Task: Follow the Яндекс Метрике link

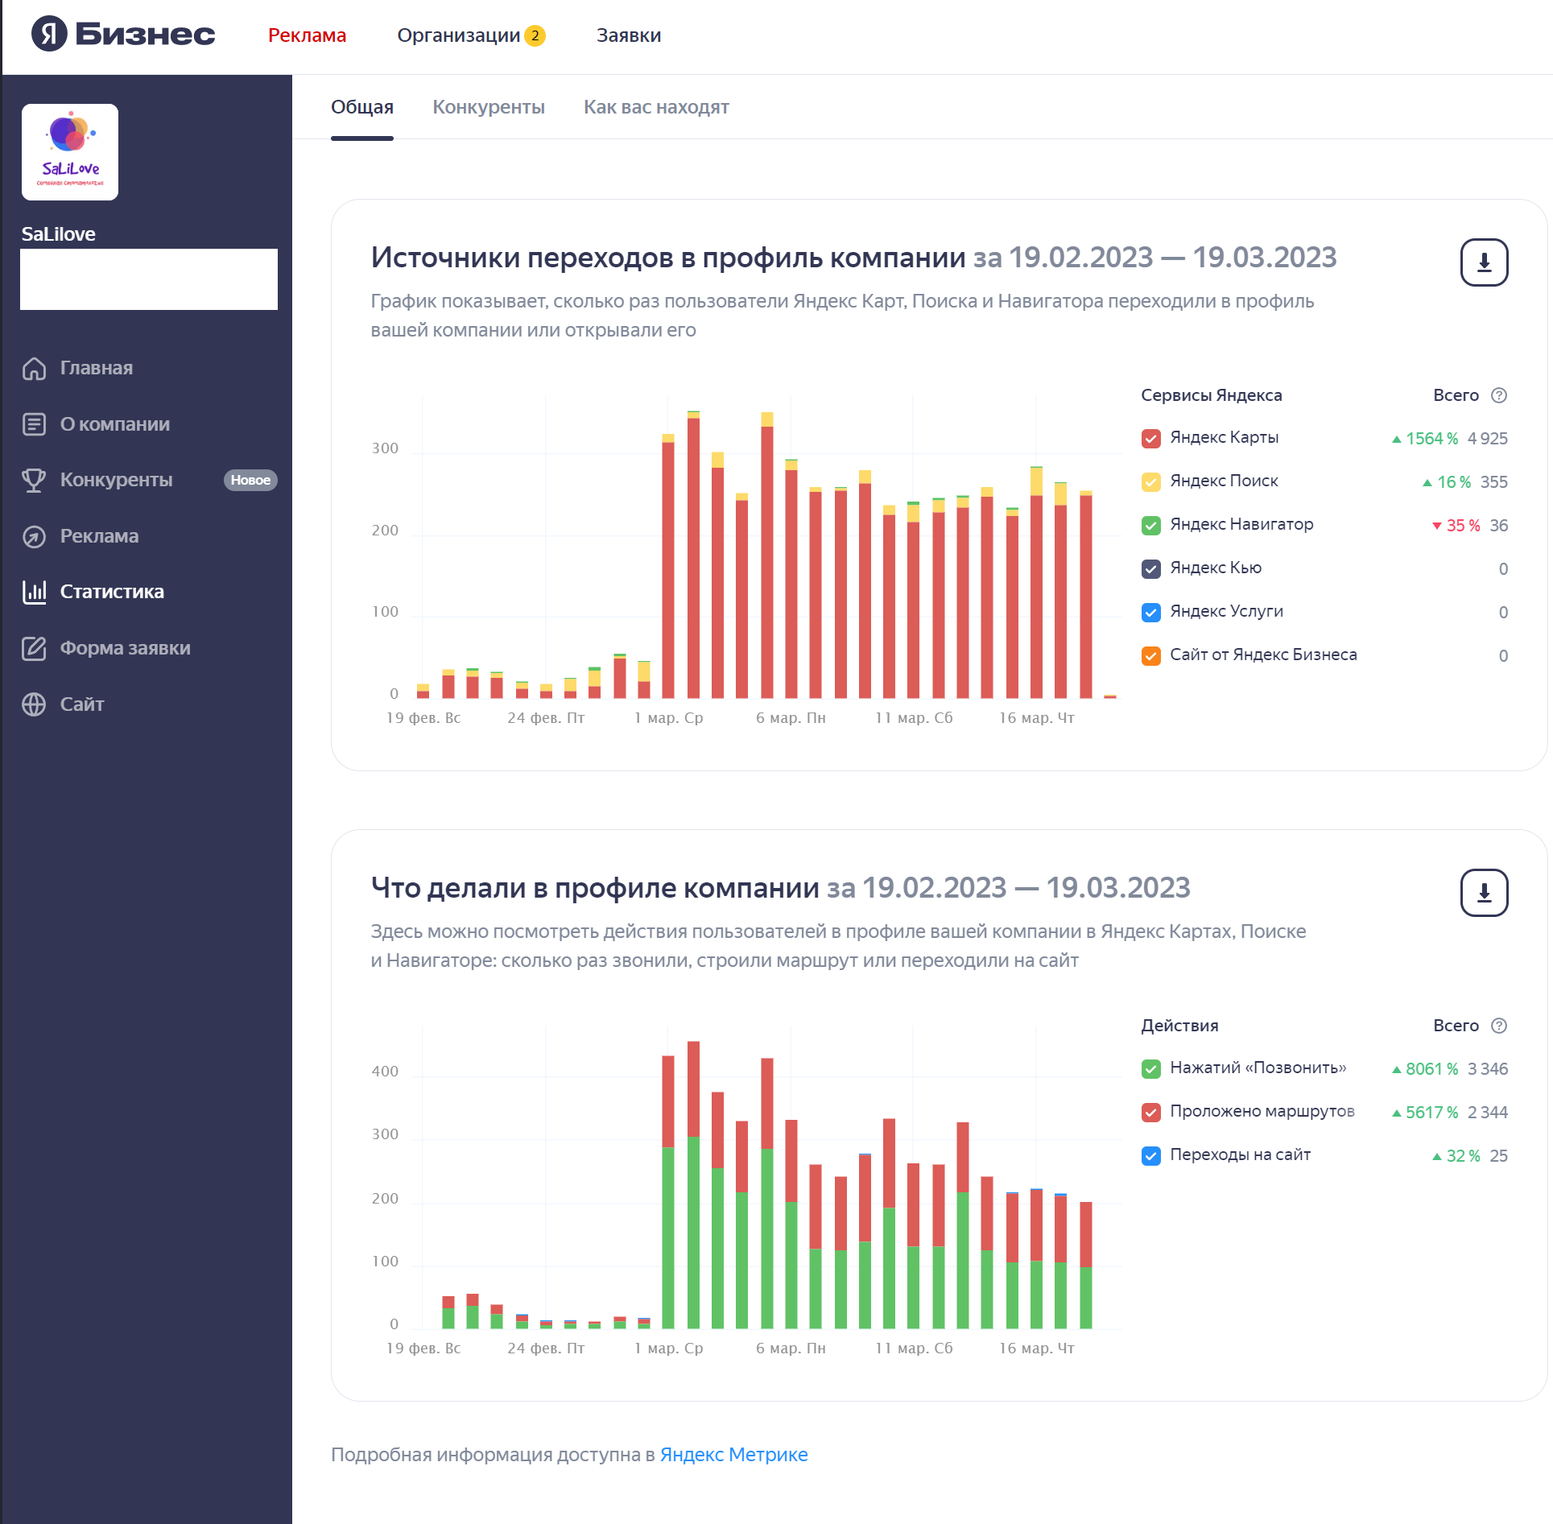Action: [733, 1455]
